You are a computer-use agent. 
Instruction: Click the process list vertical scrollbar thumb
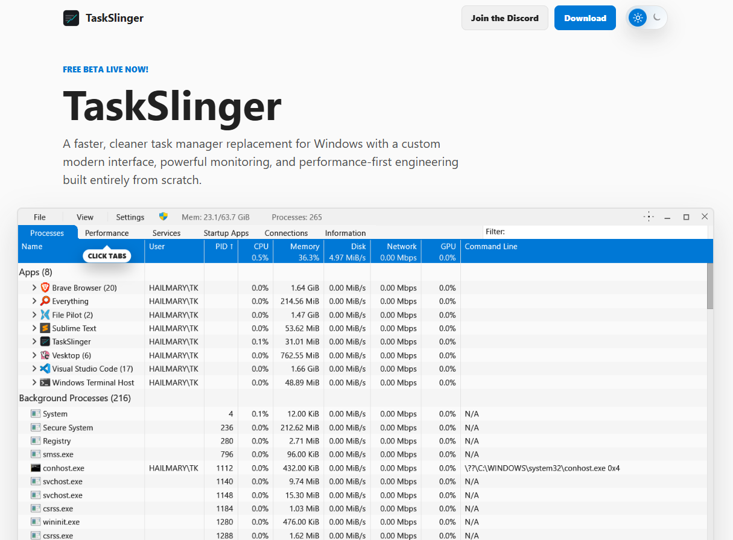(710, 286)
